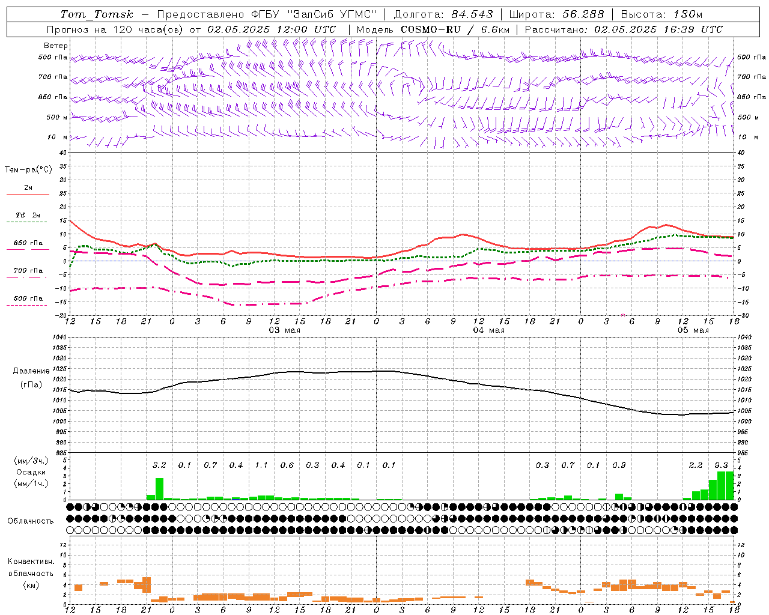769x615 pixels.
Task: Click the 'Td 2м' legend entry
Action: pos(28,215)
